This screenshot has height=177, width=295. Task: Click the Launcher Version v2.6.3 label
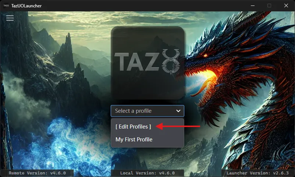(257, 173)
